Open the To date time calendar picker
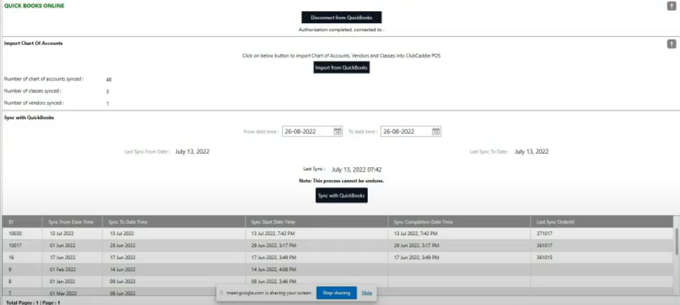This screenshot has height=305, width=680. tap(436, 132)
